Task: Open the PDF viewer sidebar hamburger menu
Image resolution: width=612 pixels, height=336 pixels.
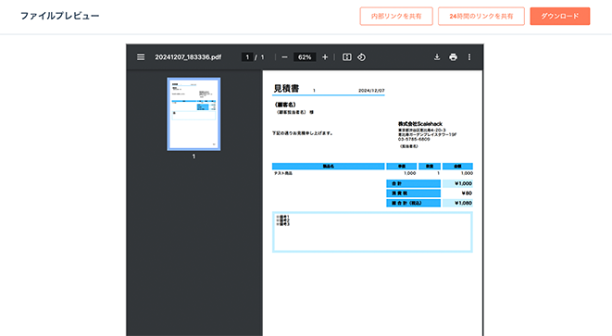Action: tap(141, 57)
